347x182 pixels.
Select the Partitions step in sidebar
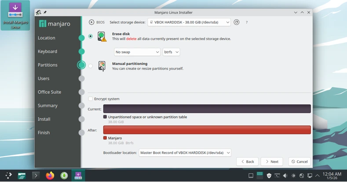coord(47,65)
